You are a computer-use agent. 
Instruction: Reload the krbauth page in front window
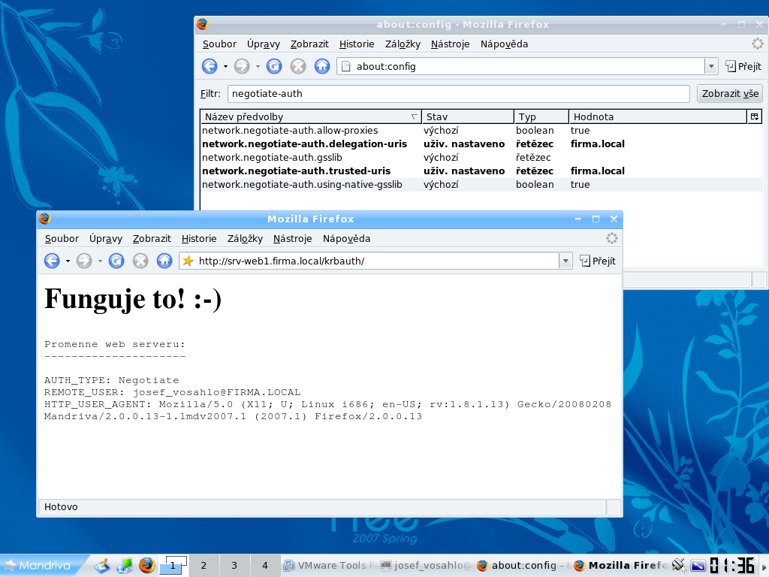(x=116, y=261)
